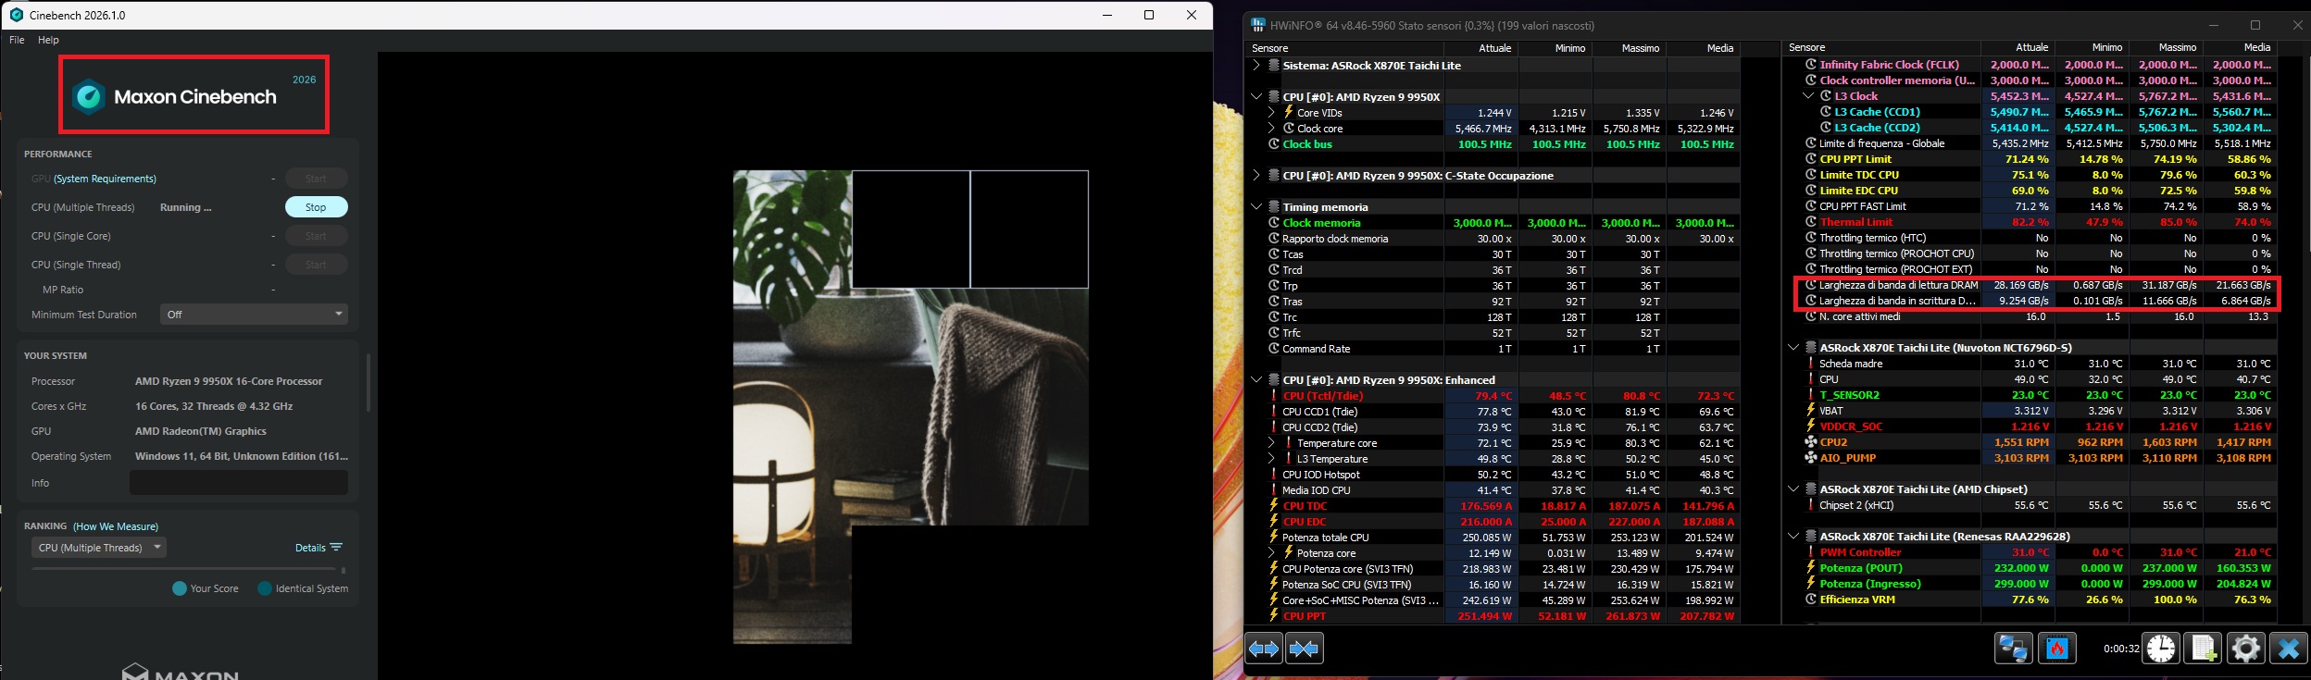2311x680 pixels.
Task: Click clock icon beside Thermal Limit
Action: click(1811, 222)
